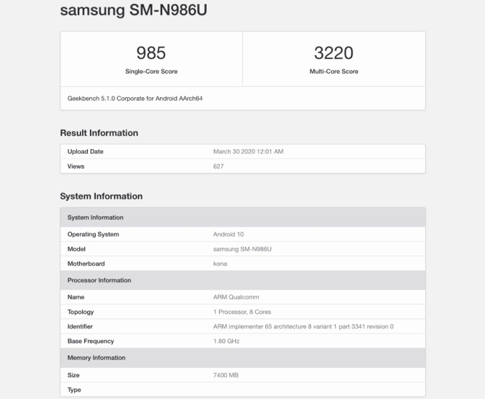Click the Result Information heading
This screenshot has width=485, height=399.
point(99,133)
